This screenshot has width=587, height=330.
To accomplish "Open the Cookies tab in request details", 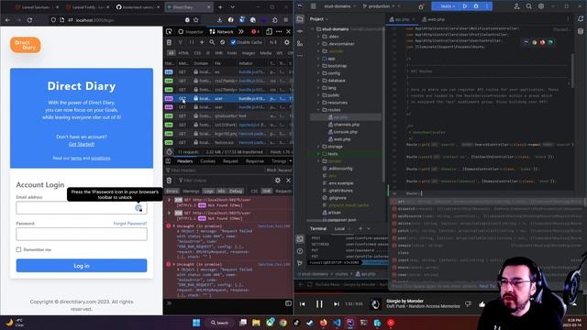I will coord(208,161).
